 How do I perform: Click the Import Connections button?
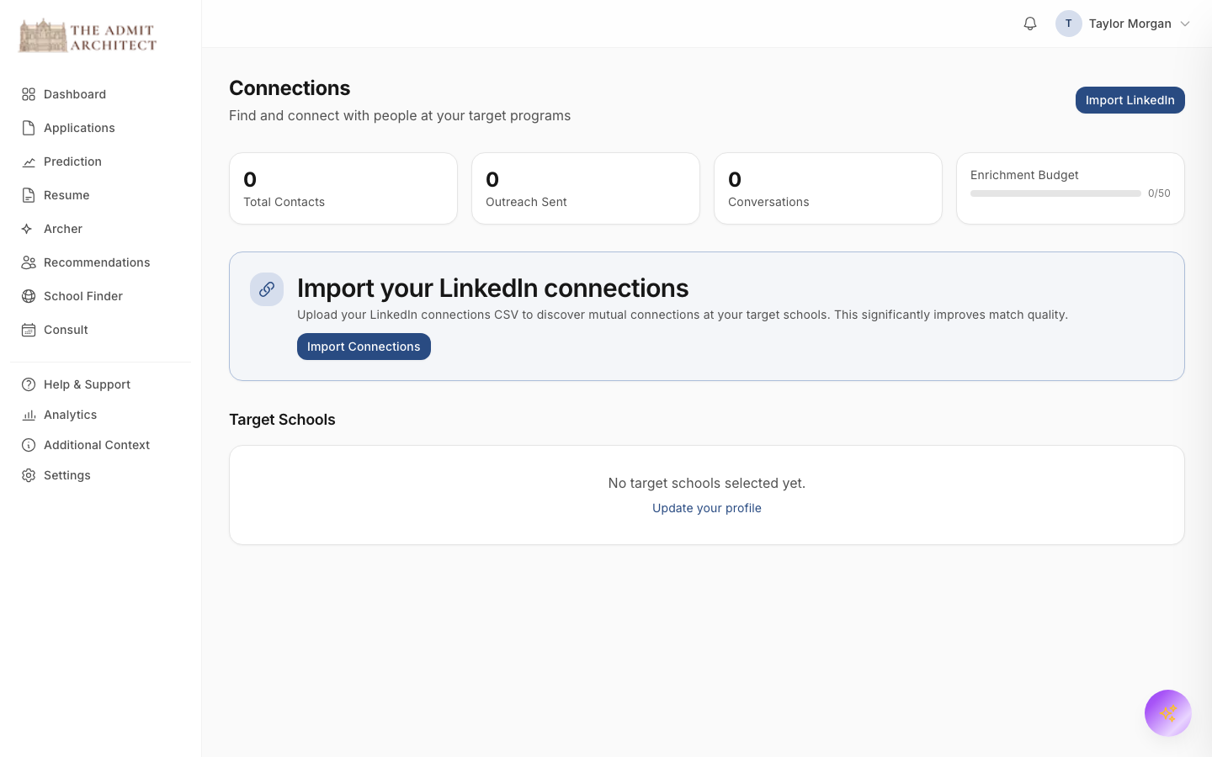[x=364, y=347]
